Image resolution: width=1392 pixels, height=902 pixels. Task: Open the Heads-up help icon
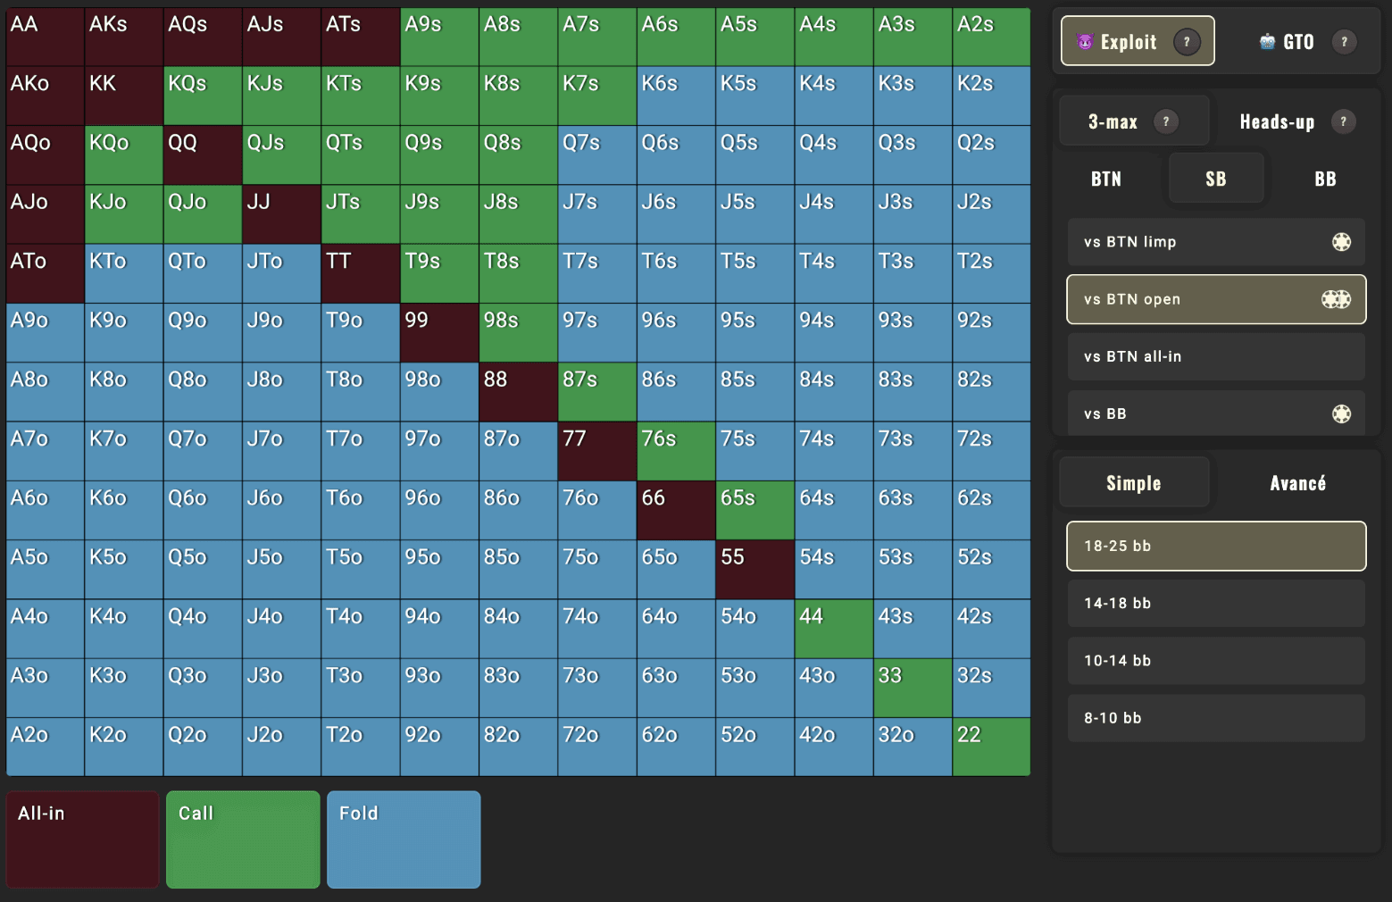click(x=1344, y=121)
